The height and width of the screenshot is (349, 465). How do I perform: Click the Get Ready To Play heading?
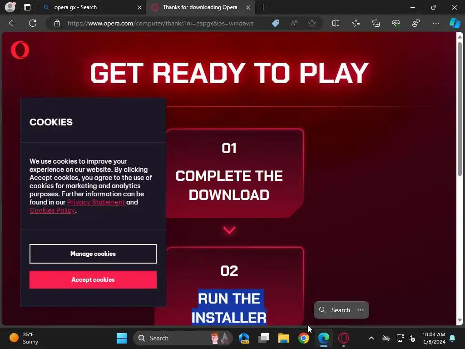click(x=229, y=73)
